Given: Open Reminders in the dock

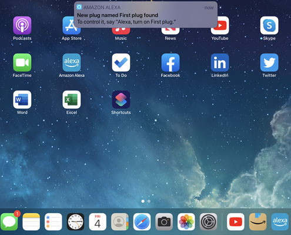Looking at the screenshot, I should pyautogui.click(x=53, y=222).
